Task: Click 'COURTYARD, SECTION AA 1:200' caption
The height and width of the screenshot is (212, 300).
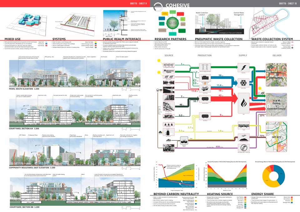Action: (24, 129)
